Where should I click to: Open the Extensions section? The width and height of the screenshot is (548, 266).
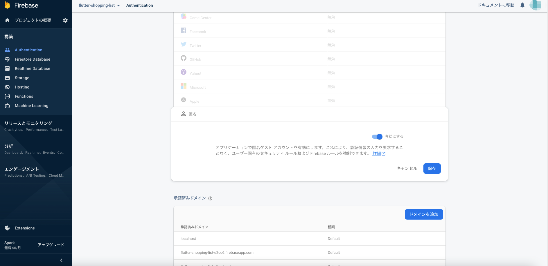[x=7, y=228]
